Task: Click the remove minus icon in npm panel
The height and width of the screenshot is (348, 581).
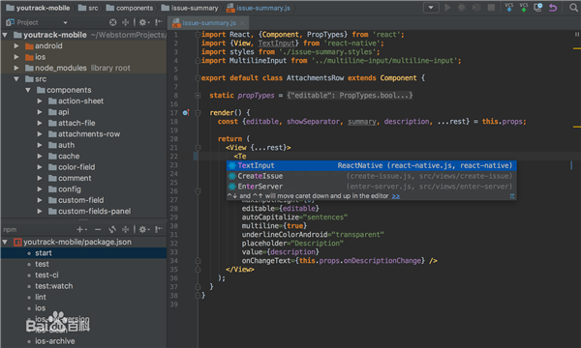Action: (98, 230)
